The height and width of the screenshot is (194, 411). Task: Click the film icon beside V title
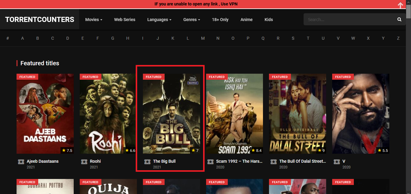pyautogui.click(x=337, y=162)
